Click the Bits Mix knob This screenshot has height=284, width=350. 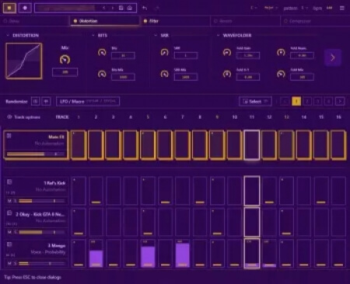point(102,74)
